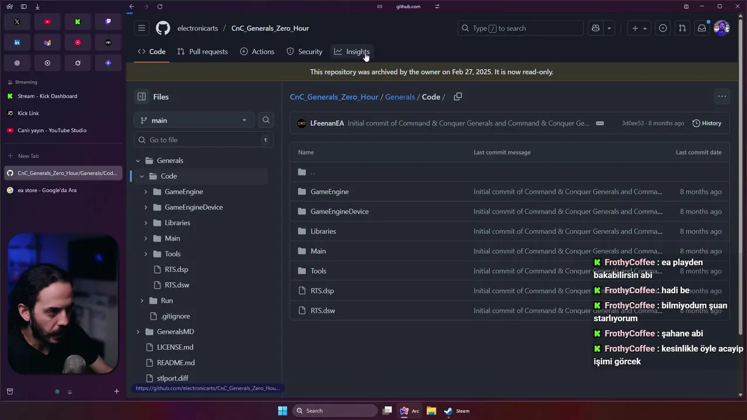The height and width of the screenshot is (420, 747).
Task: Collapse the Generals folder in tree
Action: click(x=138, y=160)
